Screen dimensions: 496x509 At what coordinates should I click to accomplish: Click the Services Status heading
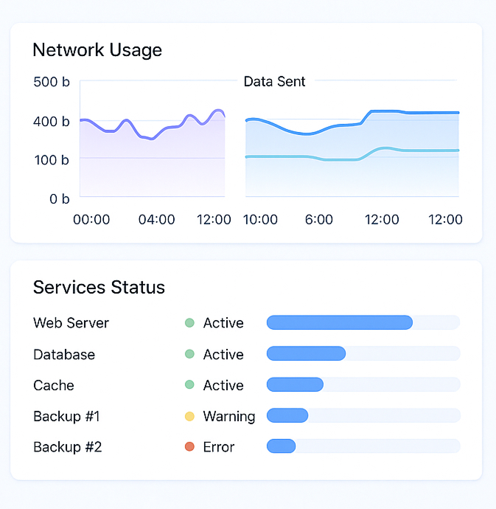click(99, 287)
